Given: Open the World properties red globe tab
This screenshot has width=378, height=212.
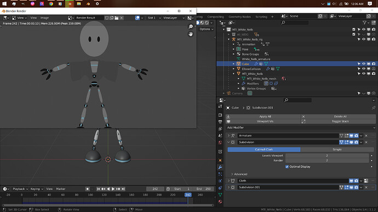Looking at the screenshot, I should click(220, 143).
